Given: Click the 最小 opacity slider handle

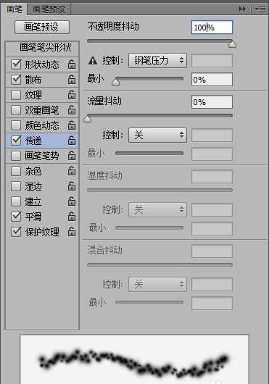Looking at the screenshot, I should click(x=115, y=82).
